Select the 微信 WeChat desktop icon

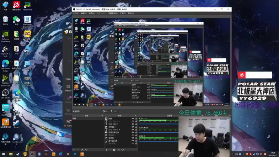click(16, 21)
